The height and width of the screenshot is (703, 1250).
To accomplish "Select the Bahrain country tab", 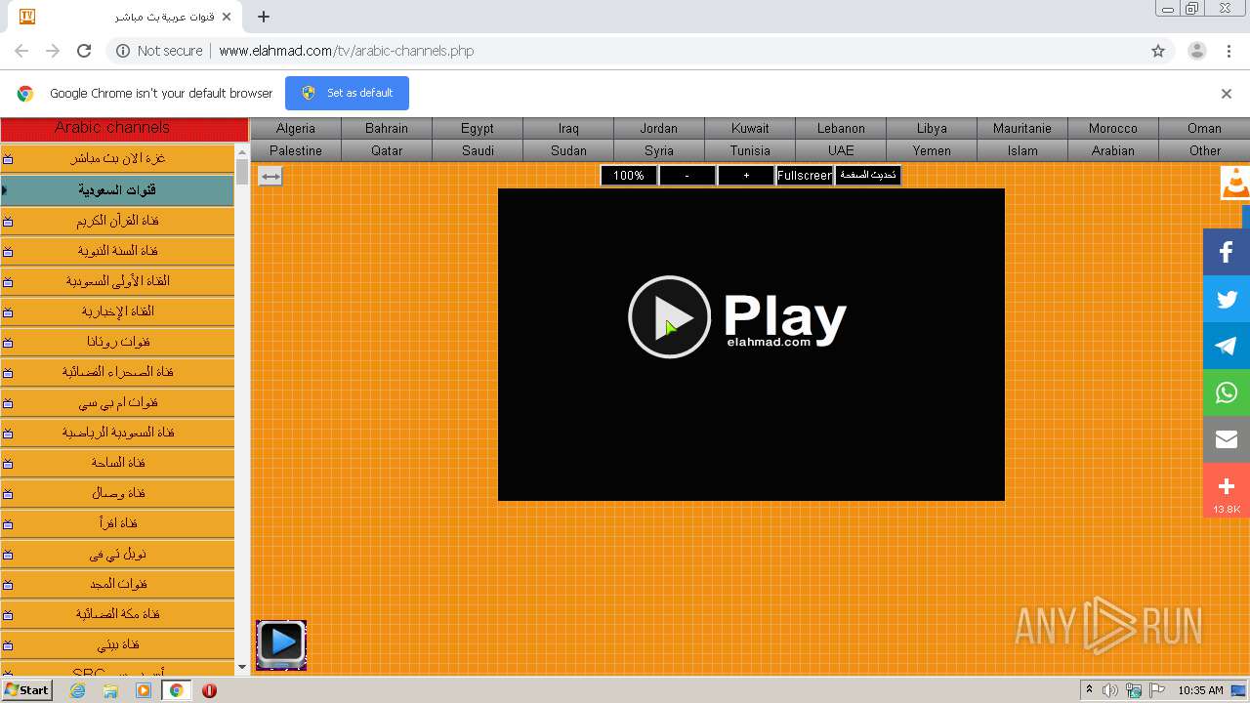I will tap(387, 128).
